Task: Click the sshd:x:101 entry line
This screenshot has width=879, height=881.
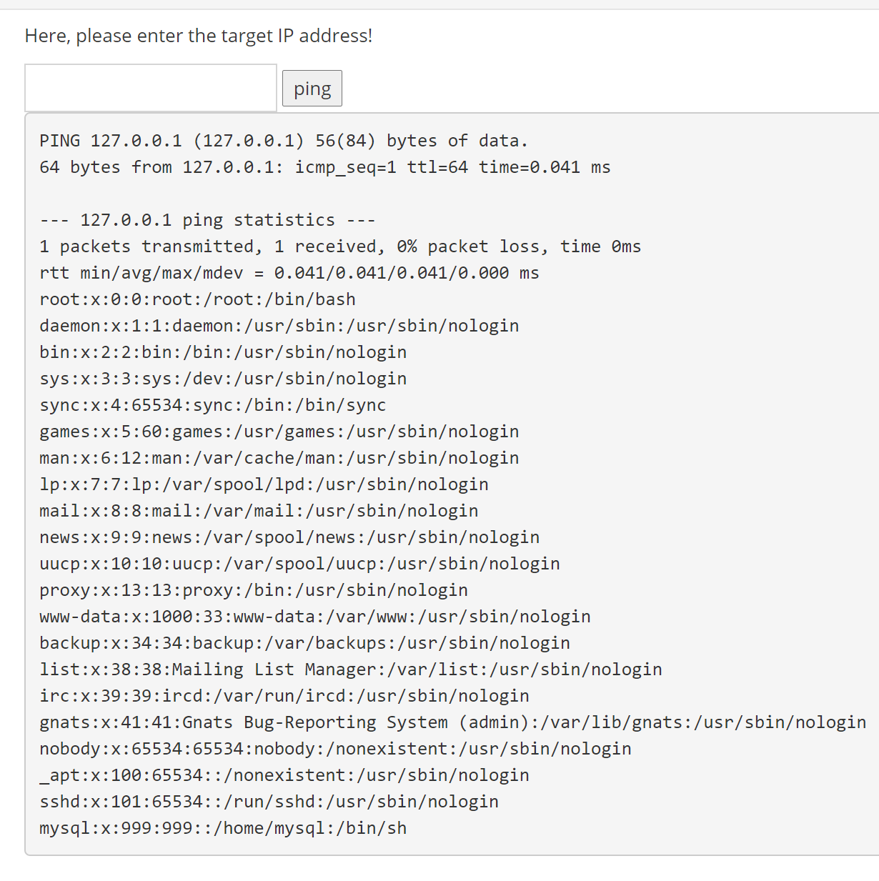Action: click(x=269, y=802)
